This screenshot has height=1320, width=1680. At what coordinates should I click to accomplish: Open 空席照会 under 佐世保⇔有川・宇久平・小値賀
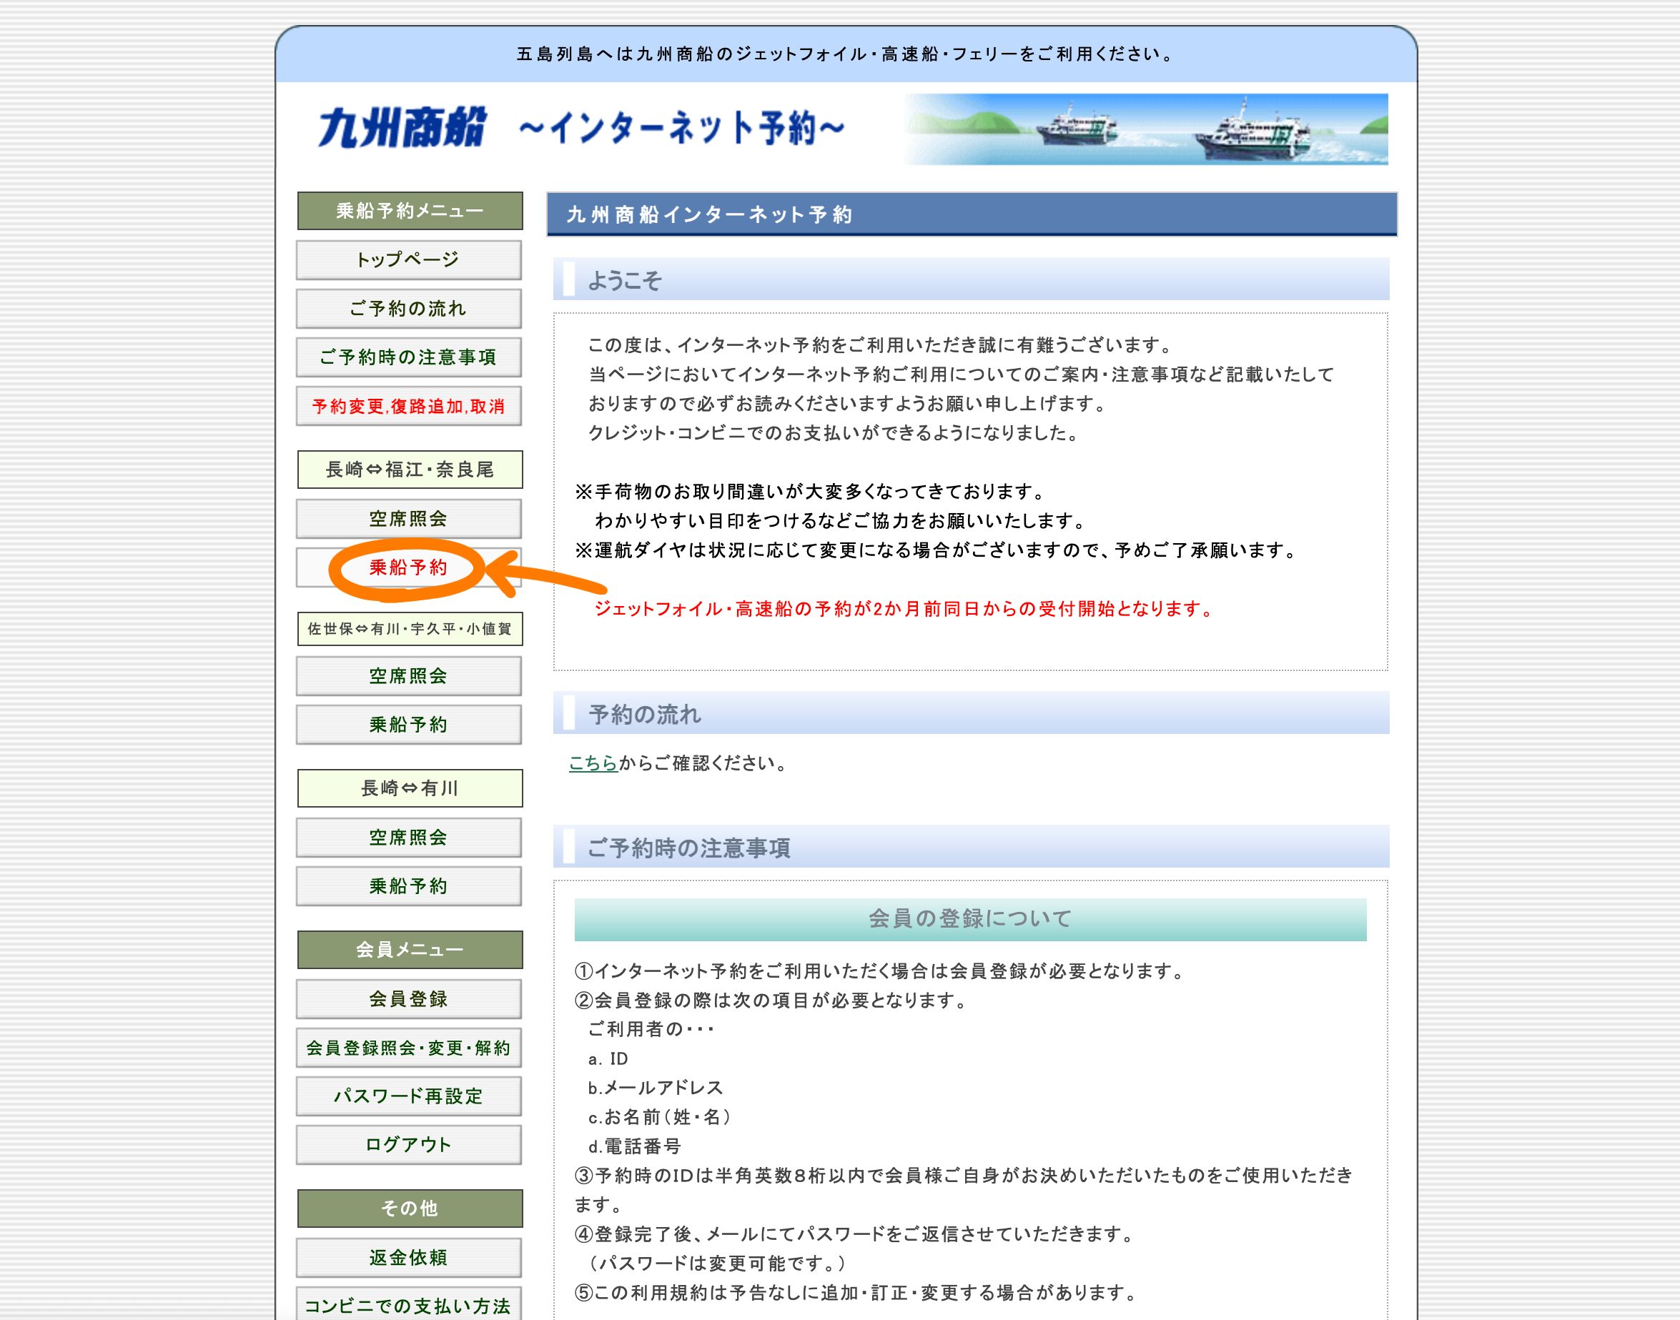point(409,676)
